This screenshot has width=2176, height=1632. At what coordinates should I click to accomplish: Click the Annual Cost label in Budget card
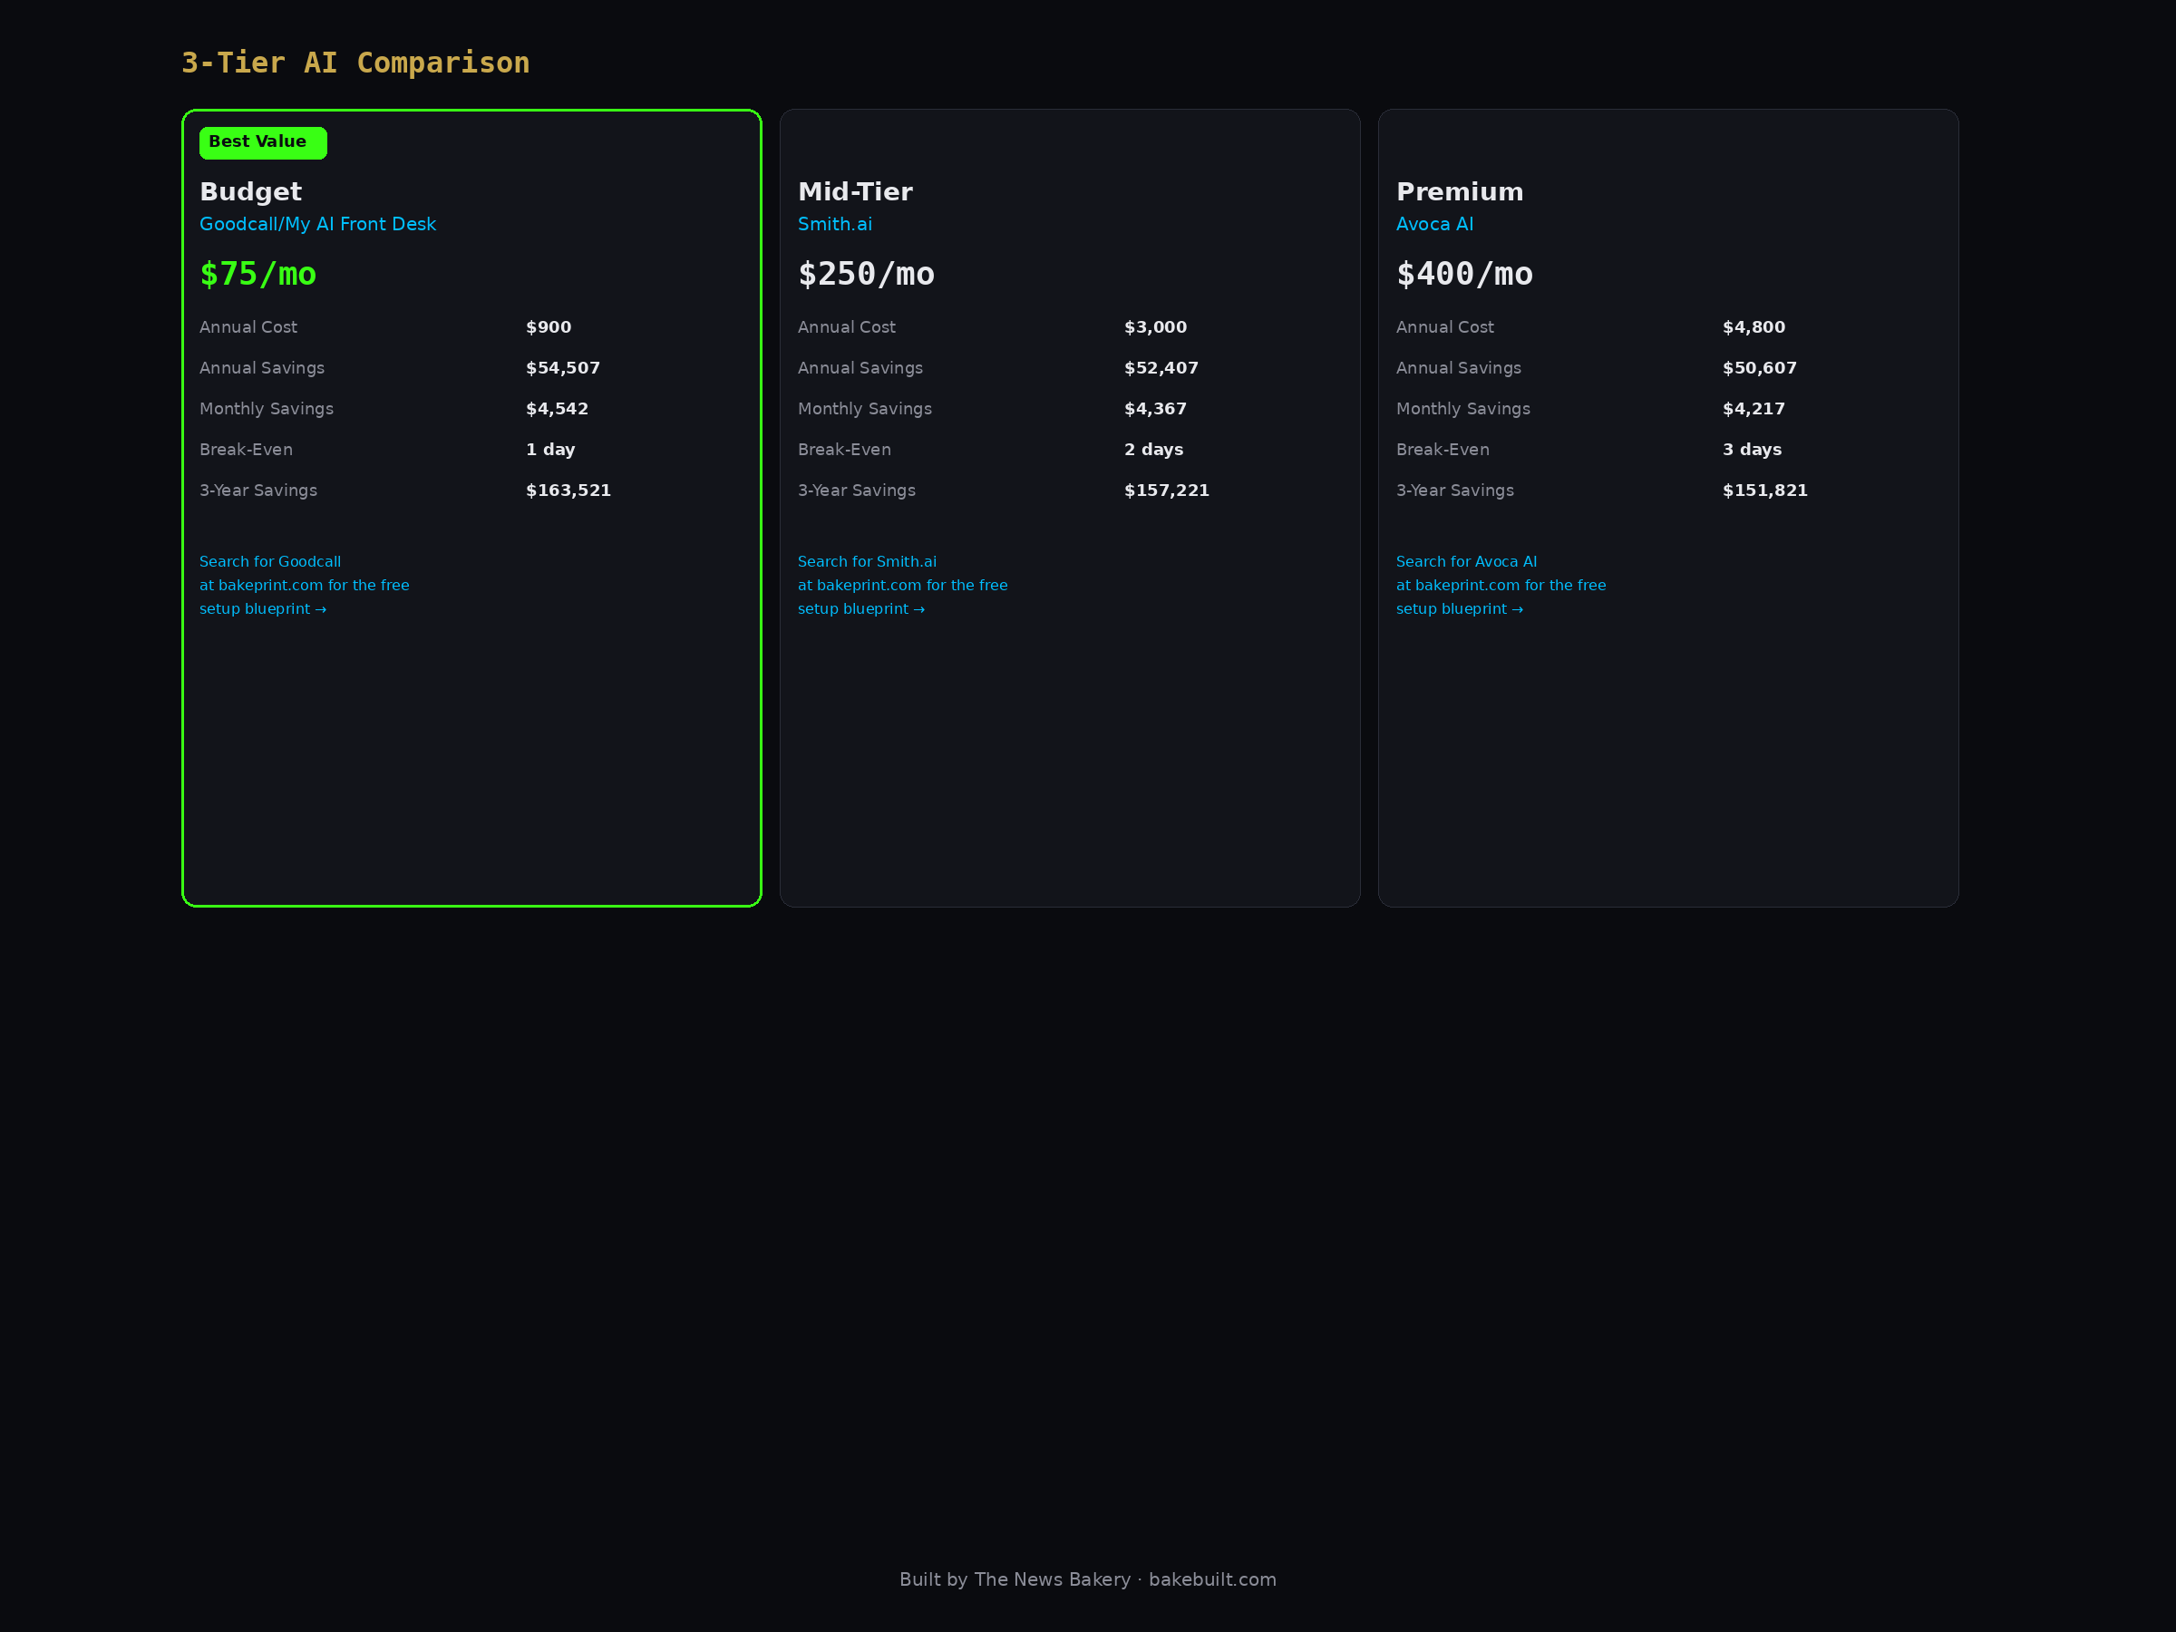click(x=248, y=327)
